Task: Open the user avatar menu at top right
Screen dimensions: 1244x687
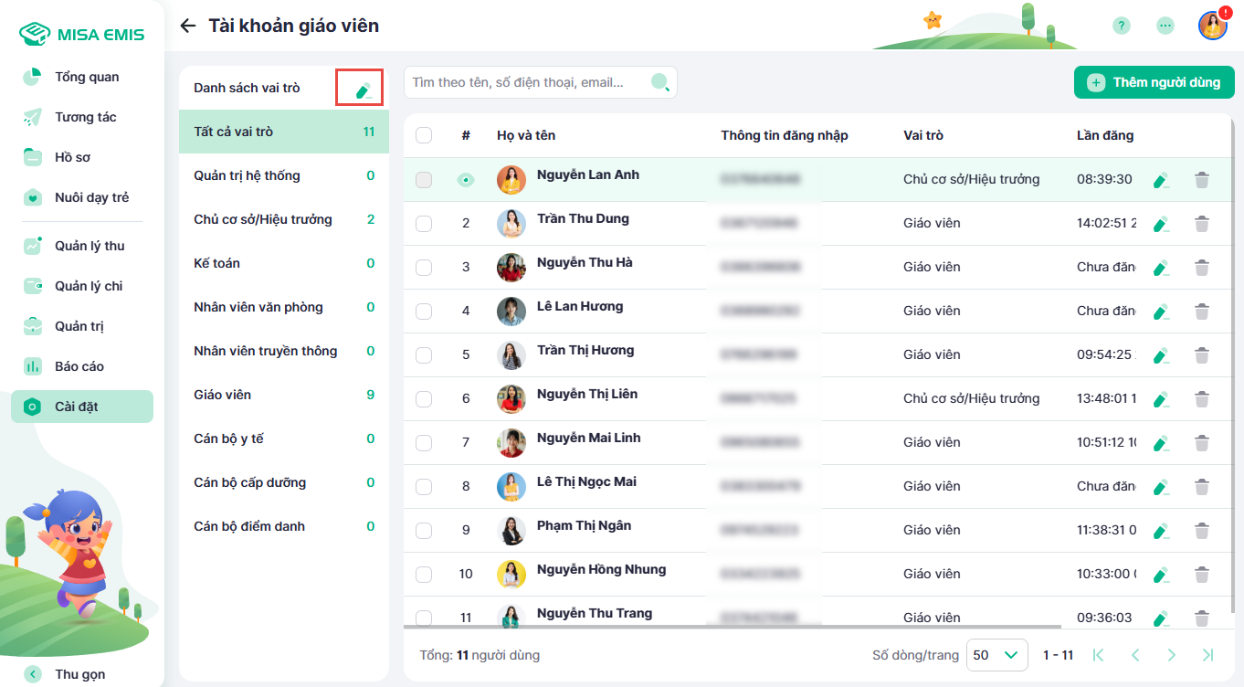Action: pyautogui.click(x=1212, y=26)
